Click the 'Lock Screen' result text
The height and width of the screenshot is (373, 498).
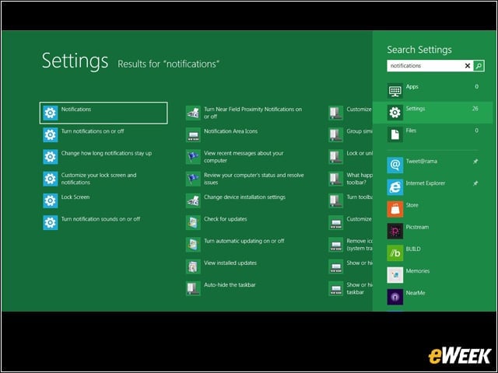pos(75,197)
